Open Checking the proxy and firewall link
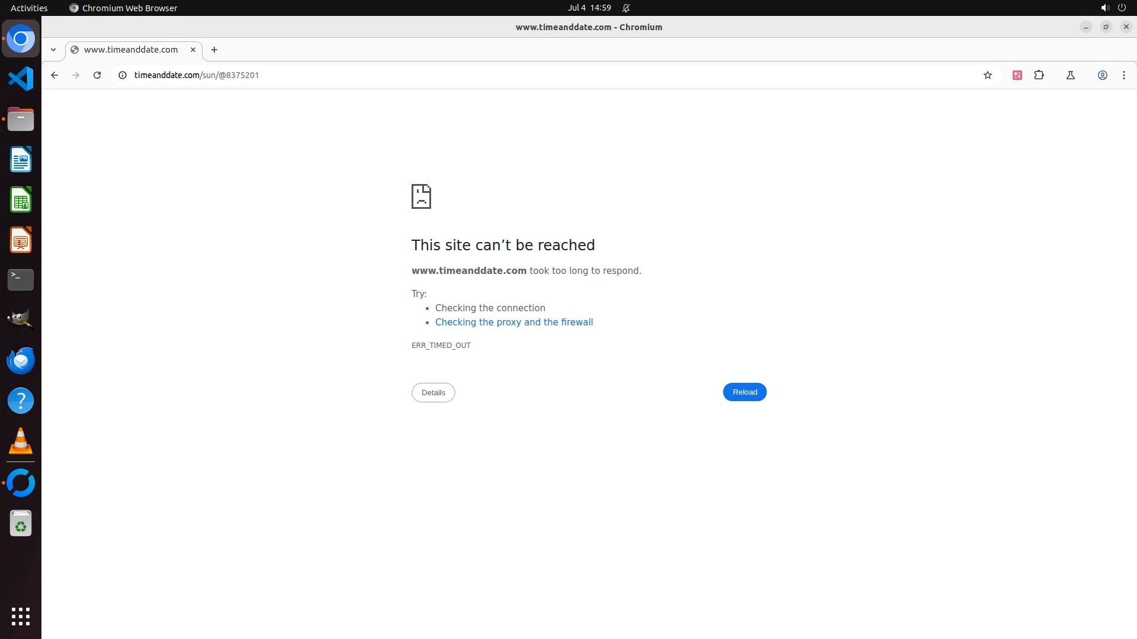Viewport: 1137px width, 639px height. [513, 322]
